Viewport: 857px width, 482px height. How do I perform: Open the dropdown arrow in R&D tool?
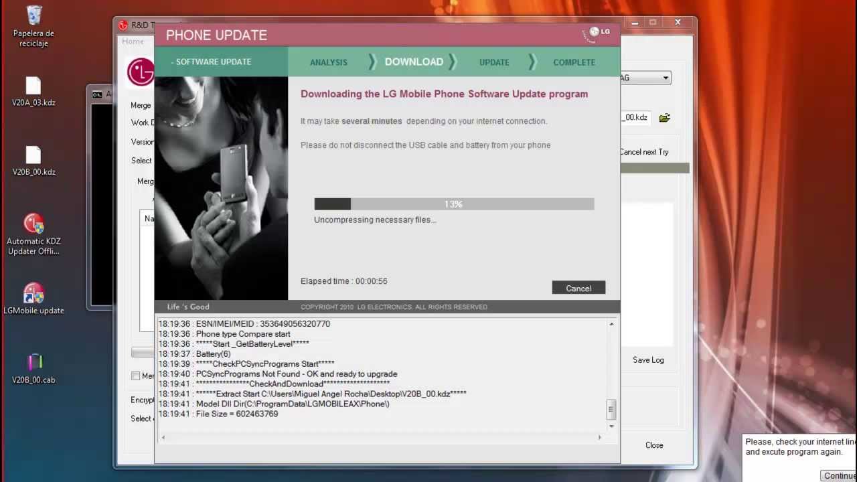(x=666, y=78)
